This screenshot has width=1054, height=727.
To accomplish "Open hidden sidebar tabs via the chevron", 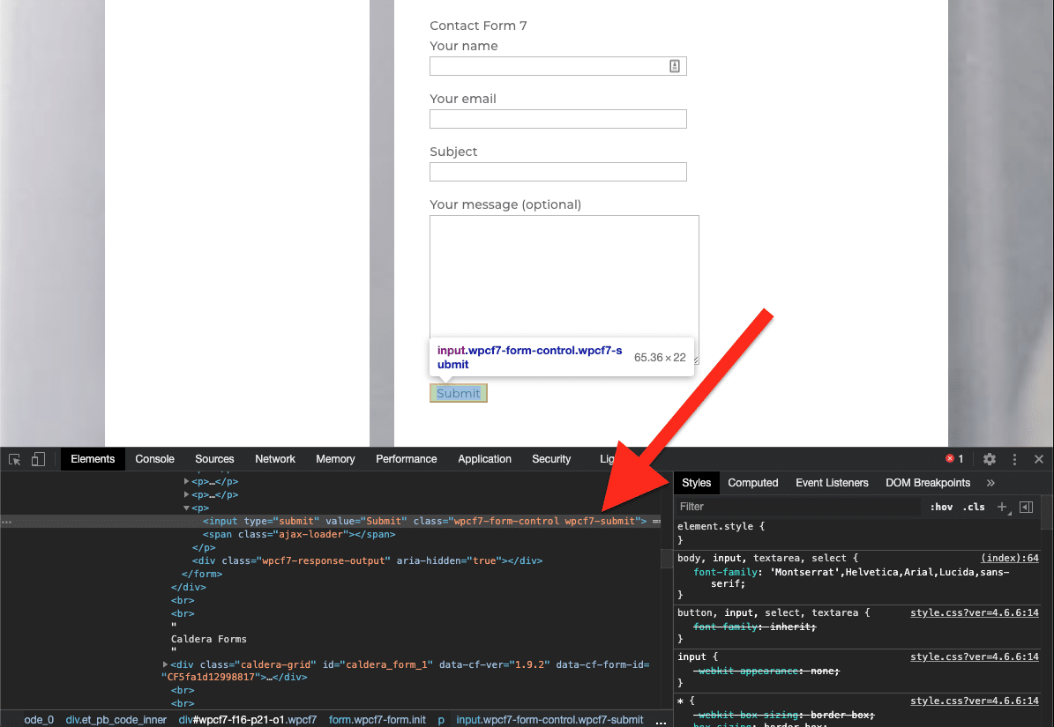I will pyautogui.click(x=990, y=482).
